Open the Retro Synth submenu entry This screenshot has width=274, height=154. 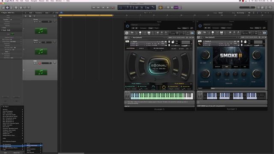tap(12, 127)
